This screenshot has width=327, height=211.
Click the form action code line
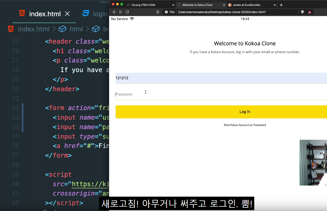coord(77,108)
